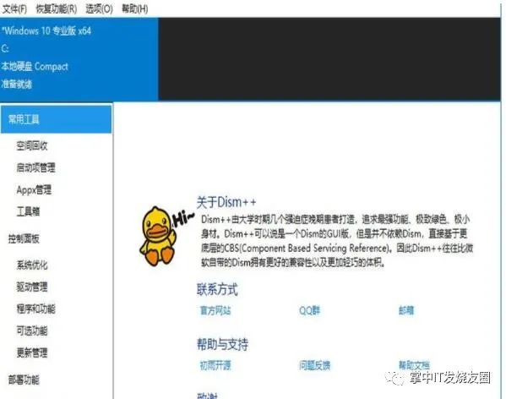Go to 程序和功能 in the sidebar
The height and width of the screenshot is (399, 506).
(35, 309)
